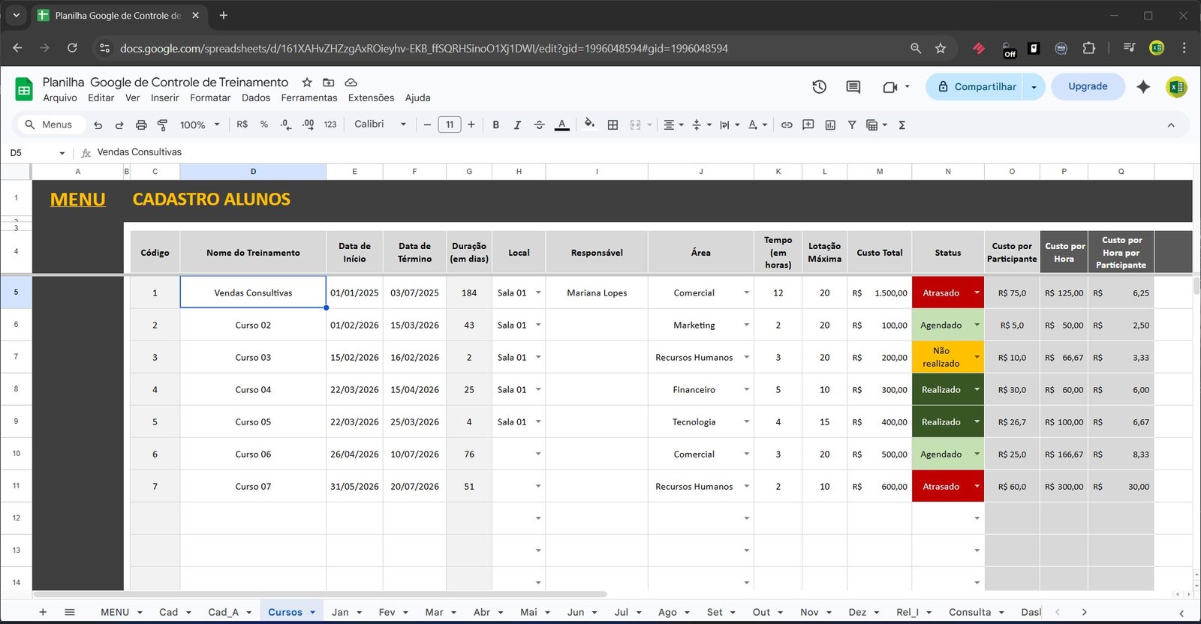
Task: Switch to the Consulta sheet tab
Action: 969,612
